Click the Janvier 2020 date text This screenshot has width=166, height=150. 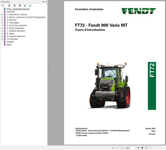[x=150, y=129]
